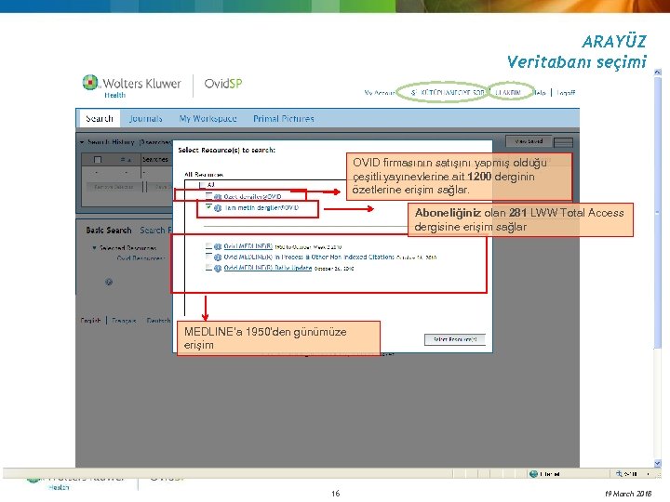
Task: Click the info icon under Ovid Resources
Action: tap(109, 282)
